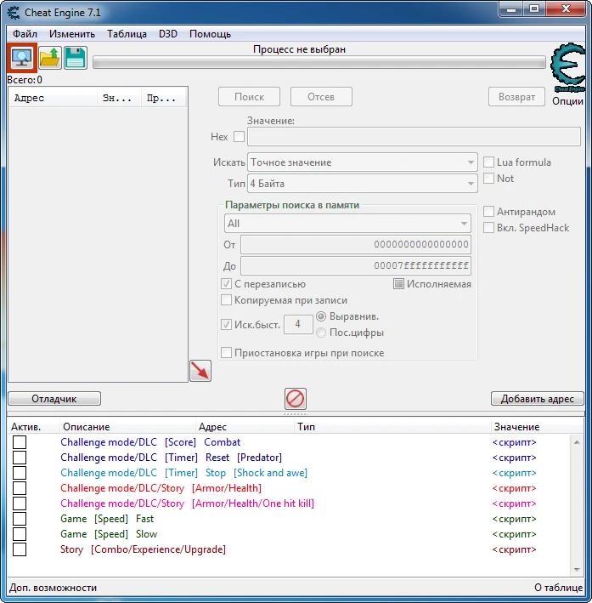The width and height of the screenshot is (592, 603).
Task: Select the Выравнив. radio button
Action: 321,316
